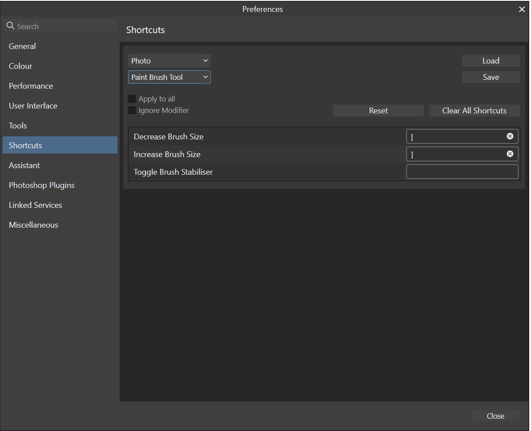Open User Interface preferences
Screen dimensions: 531x431
coord(33,105)
